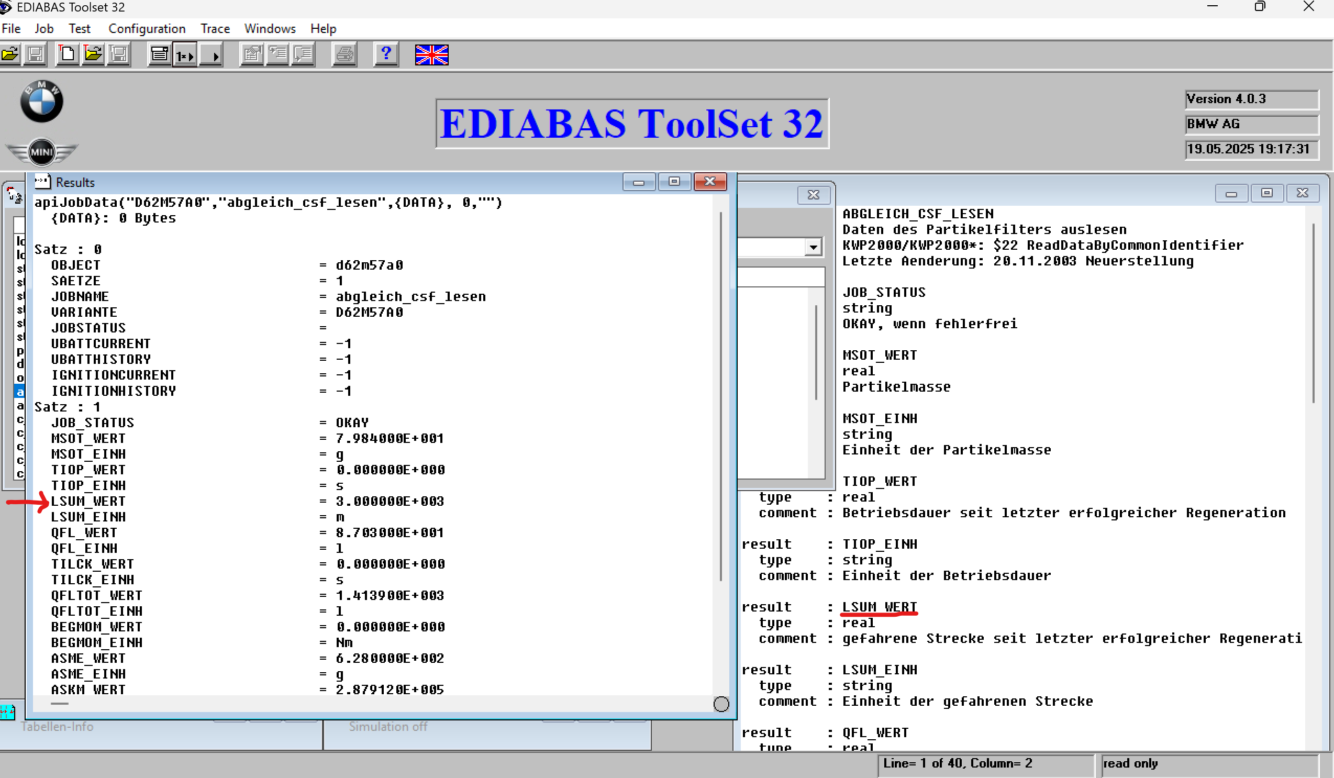
Task: Click the greyed list with down arrow icon
Action: [303, 54]
